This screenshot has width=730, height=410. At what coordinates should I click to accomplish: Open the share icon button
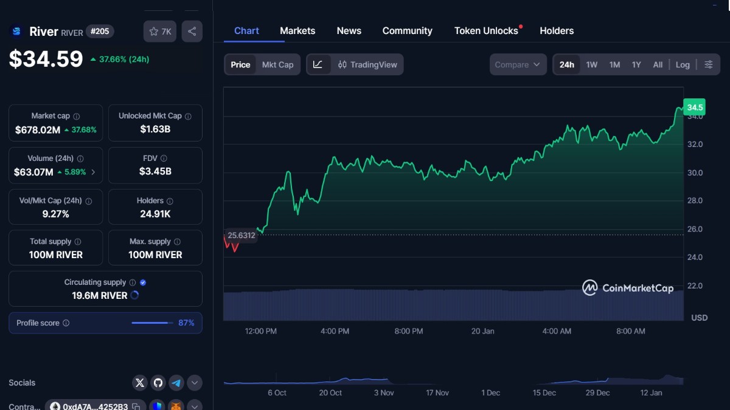192,32
